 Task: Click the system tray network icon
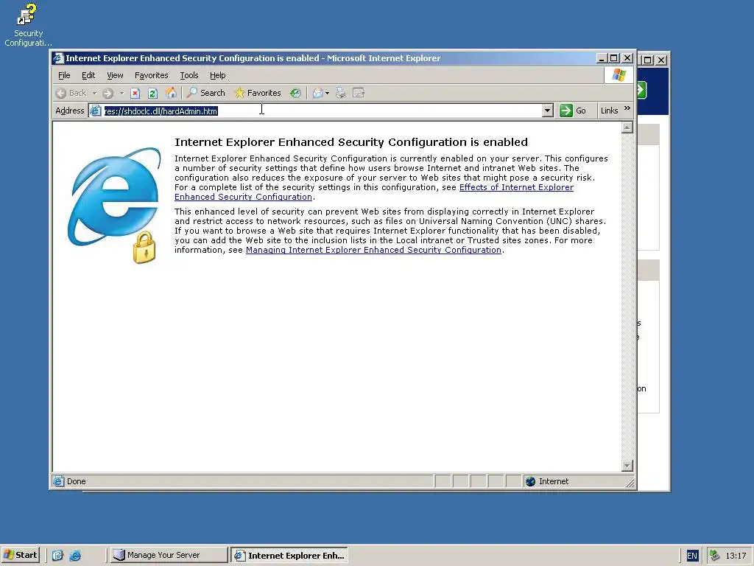point(714,556)
